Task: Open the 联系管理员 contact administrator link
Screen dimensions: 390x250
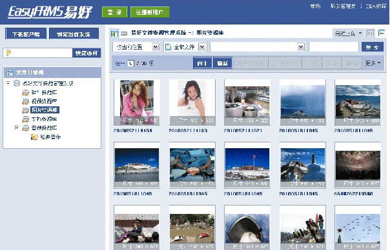Action: [343, 6]
